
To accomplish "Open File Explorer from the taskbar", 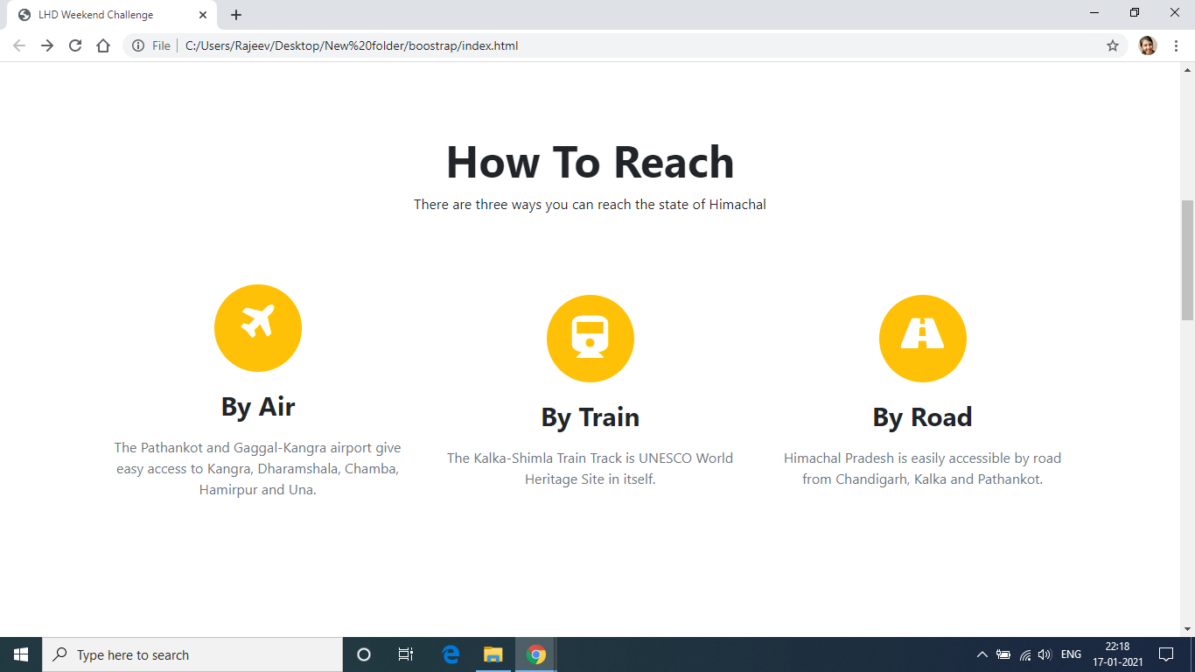I will [493, 654].
